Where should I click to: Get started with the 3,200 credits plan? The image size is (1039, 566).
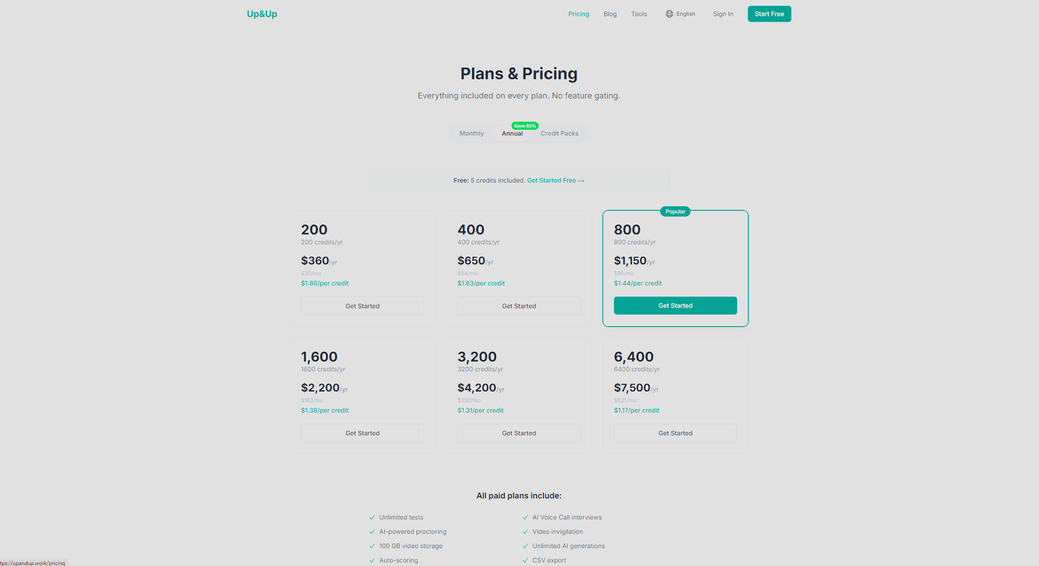(519, 433)
